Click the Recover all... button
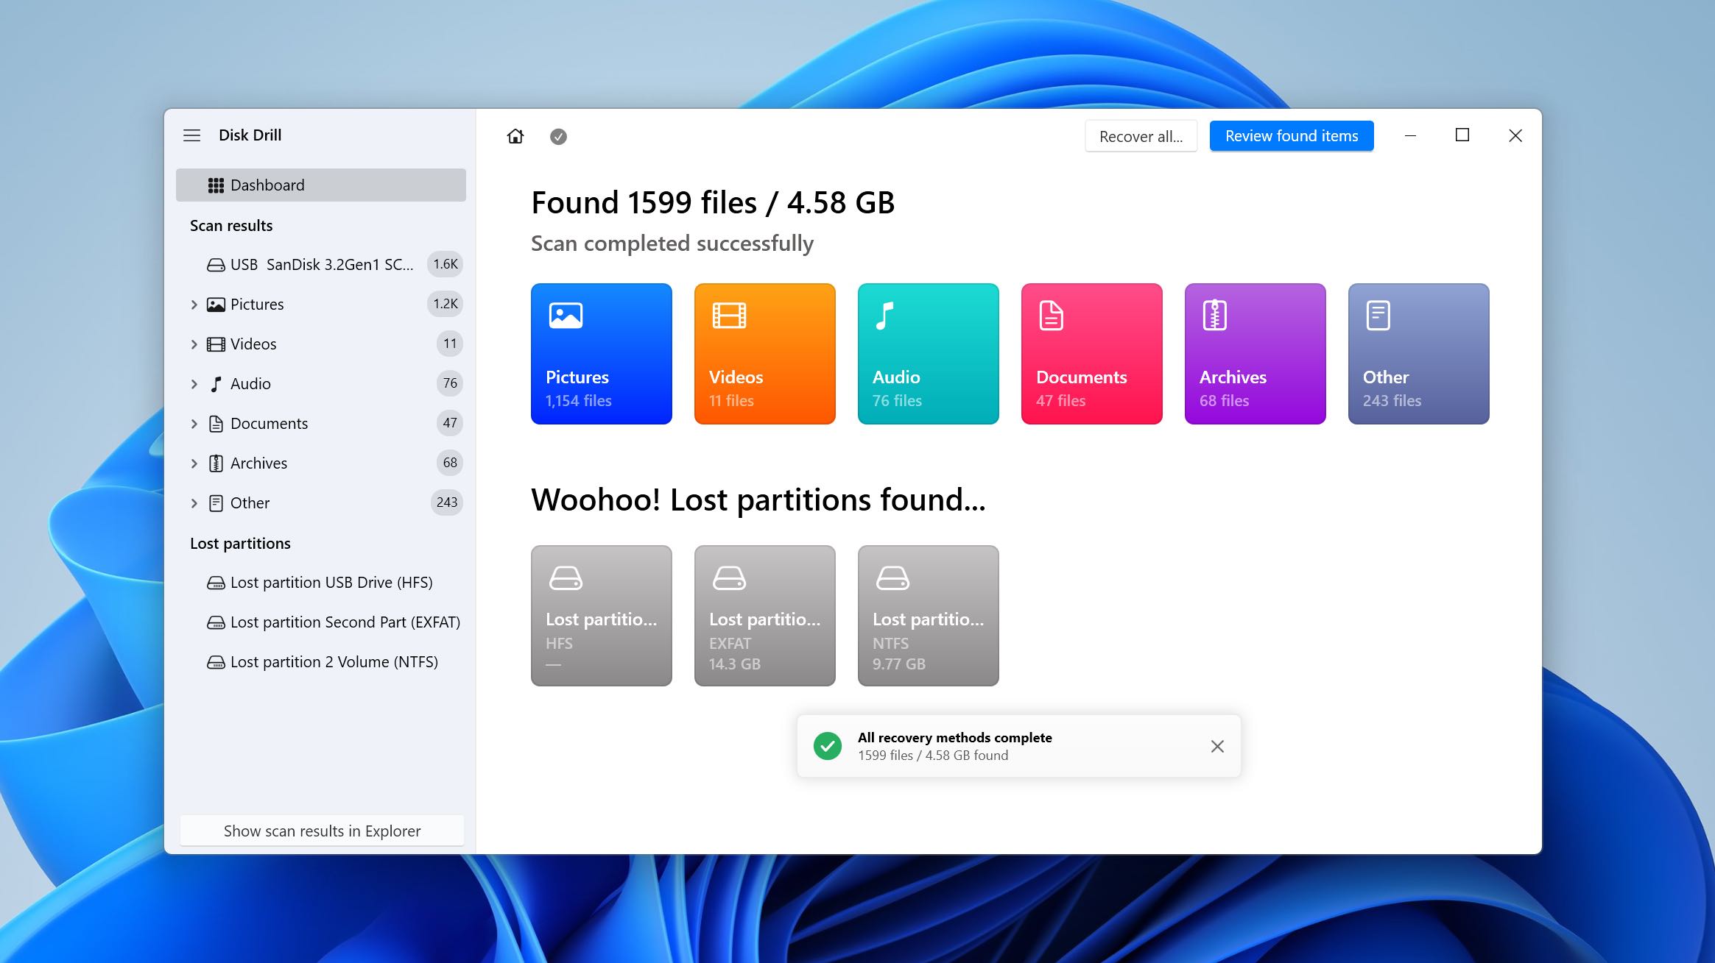1715x963 pixels. (1141, 136)
